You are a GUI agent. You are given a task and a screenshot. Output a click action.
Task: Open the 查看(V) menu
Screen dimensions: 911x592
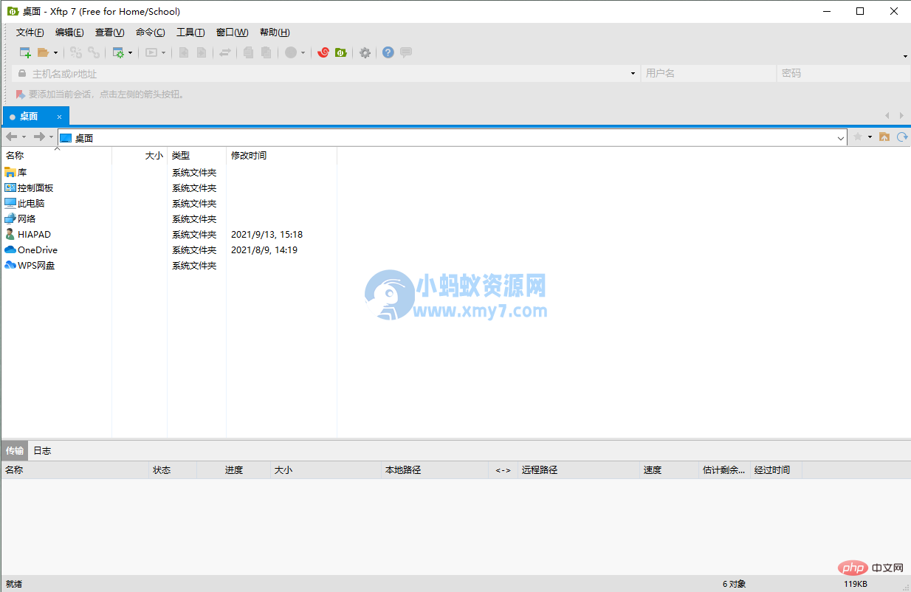pyautogui.click(x=109, y=32)
